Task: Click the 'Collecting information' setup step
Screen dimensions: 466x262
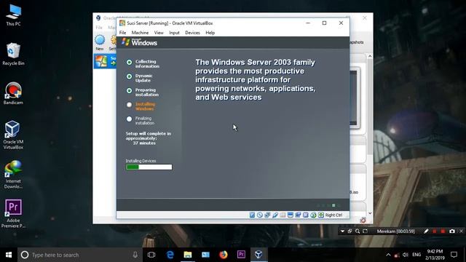Action: coord(147,64)
